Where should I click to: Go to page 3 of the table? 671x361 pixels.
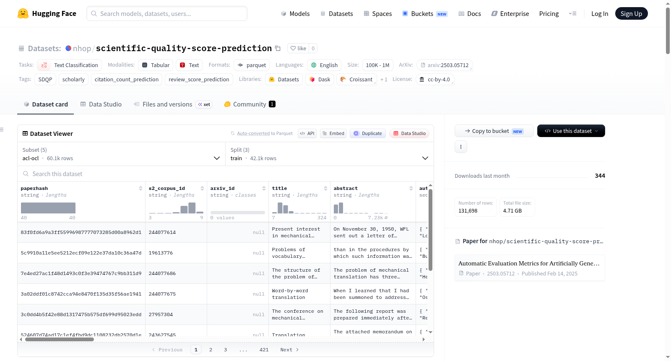click(x=225, y=350)
